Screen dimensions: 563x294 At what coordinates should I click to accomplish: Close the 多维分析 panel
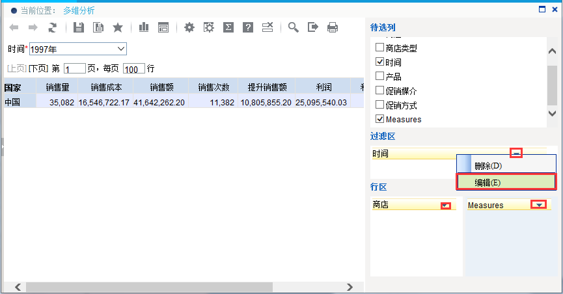coord(555,9)
